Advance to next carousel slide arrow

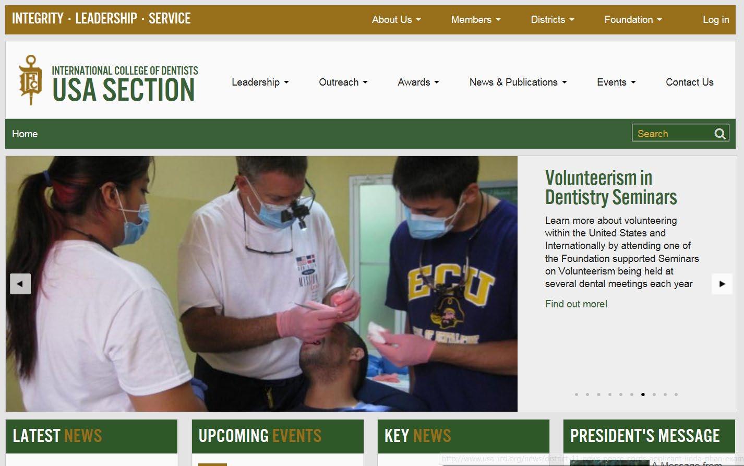pyautogui.click(x=722, y=284)
